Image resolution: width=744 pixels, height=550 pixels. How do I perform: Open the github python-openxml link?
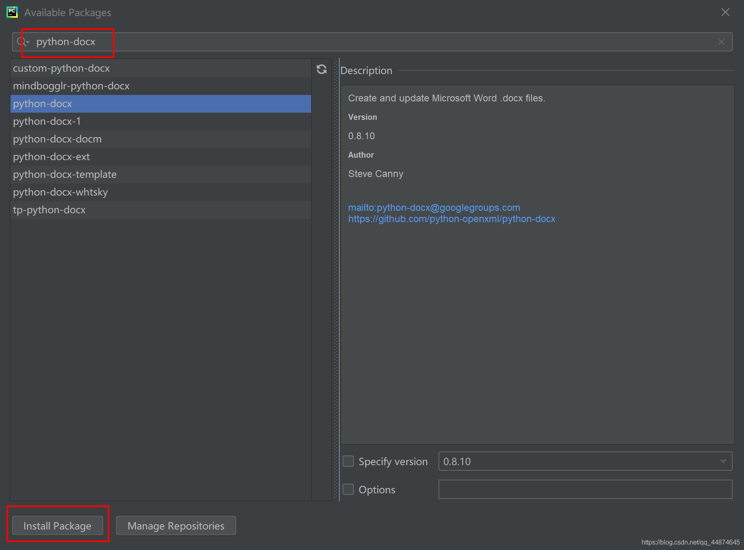click(452, 219)
